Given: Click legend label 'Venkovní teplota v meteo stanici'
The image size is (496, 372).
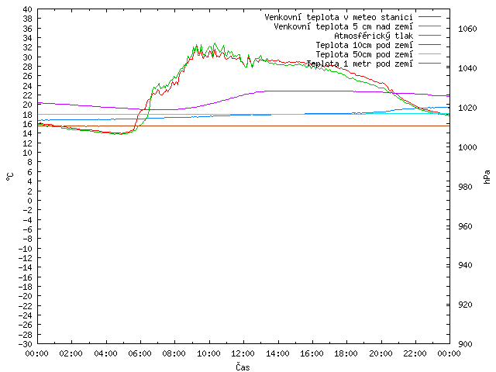Looking at the screenshot, I should [x=339, y=17].
